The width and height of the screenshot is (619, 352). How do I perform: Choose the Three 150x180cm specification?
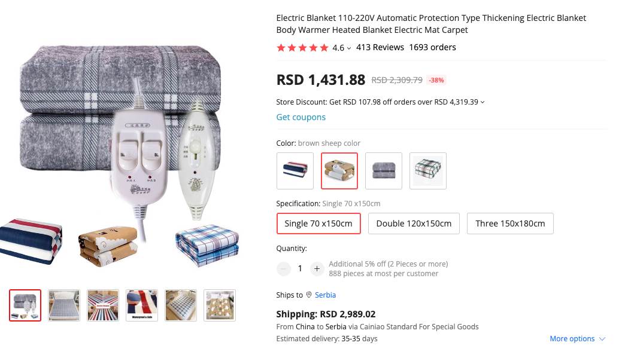click(510, 224)
